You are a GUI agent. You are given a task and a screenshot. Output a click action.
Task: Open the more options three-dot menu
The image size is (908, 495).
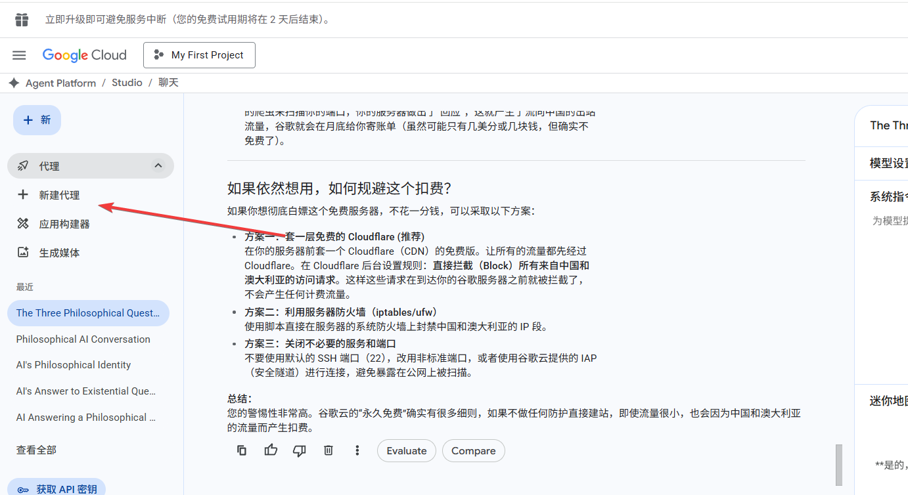357,450
